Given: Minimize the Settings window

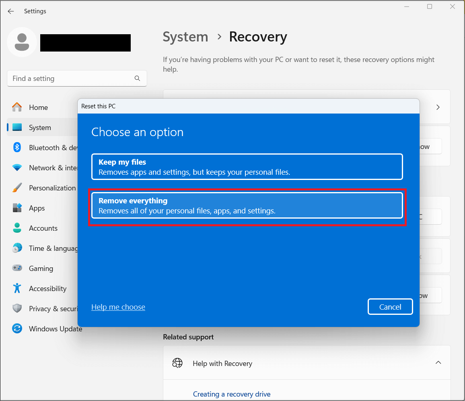Looking at the screenshot, I should point(407,6).
